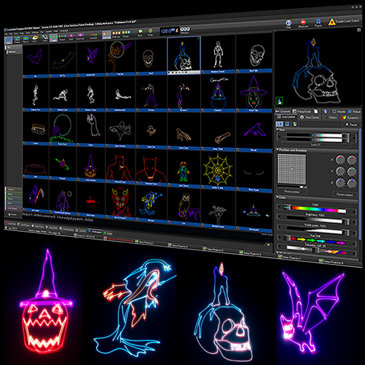Click the up arrow above projector list
The width and height of the screenshot is (365, 365).
pos(268,245)
